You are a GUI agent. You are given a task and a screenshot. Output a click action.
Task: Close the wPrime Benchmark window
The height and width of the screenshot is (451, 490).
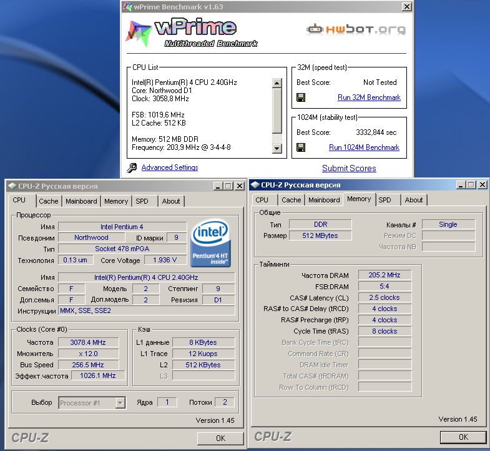pos(406,7)
